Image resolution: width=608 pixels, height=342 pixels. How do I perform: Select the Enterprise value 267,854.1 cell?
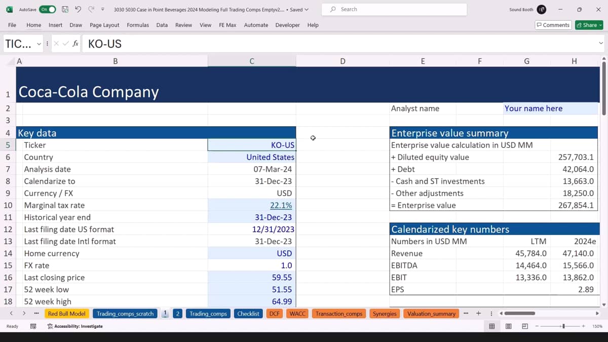pos(574,205)
